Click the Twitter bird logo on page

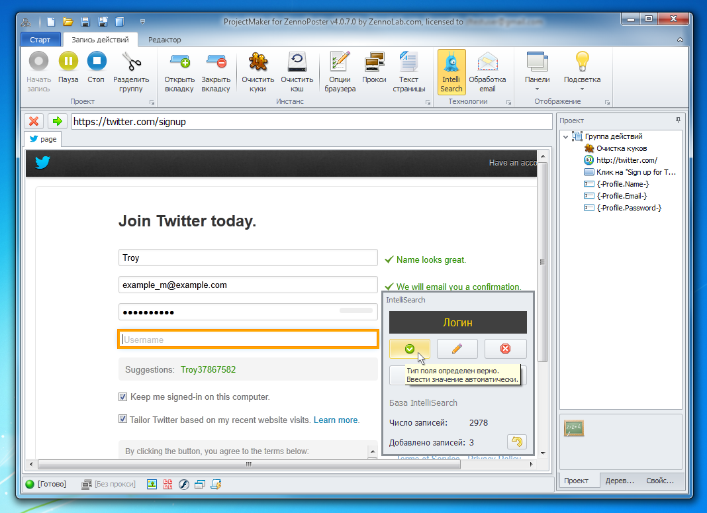coord(42,162)
